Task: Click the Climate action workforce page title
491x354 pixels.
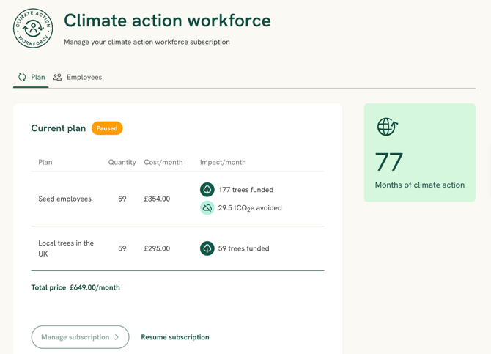Action: pos(167,21)
